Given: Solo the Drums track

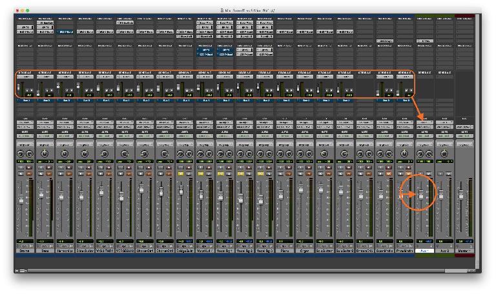Looking at the screenshot, I should (21, 173).
